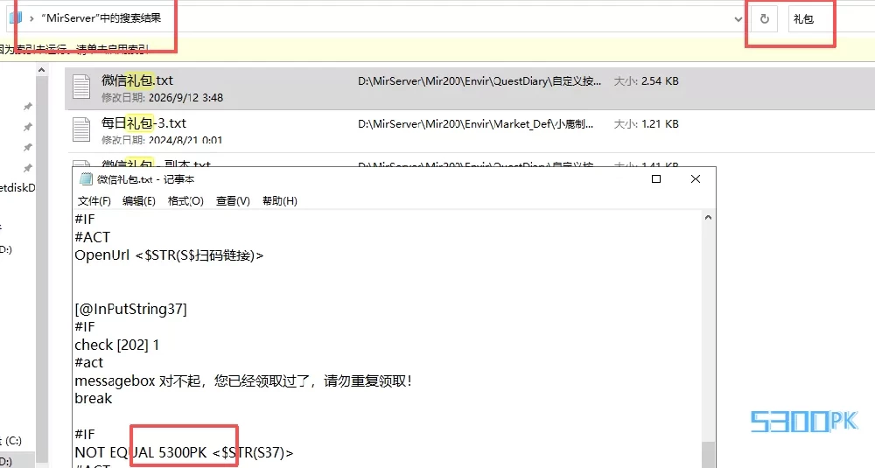This screenshot has height=468, width=875.
Task: Open the 格式(O) menu in Notepad
Action: pyautogui.click(x=185, y=201)
